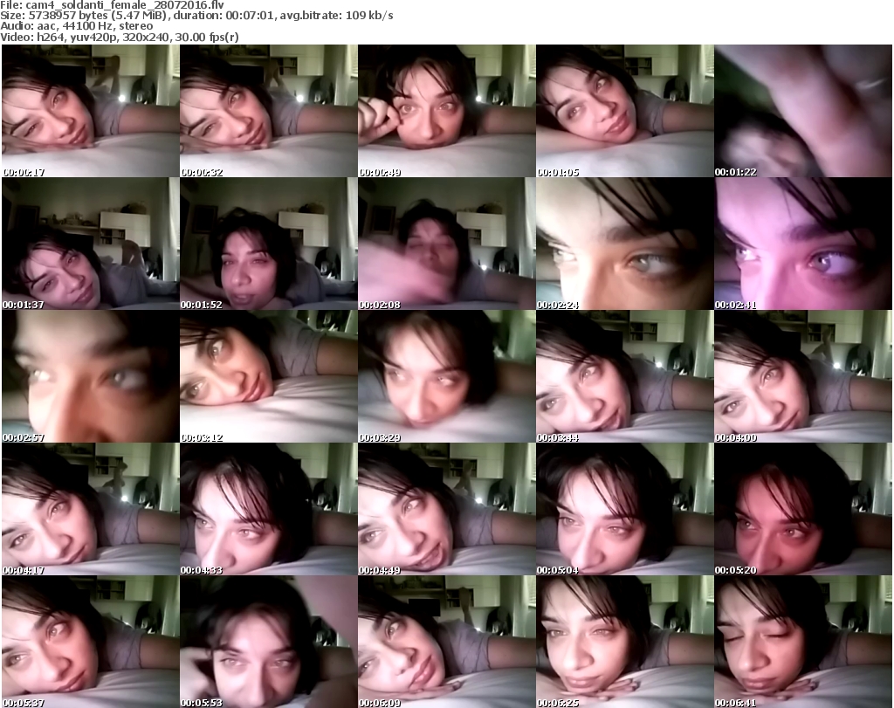
Task: Select the thumbnail stamped 00:02:57
Action: (91, 377)
